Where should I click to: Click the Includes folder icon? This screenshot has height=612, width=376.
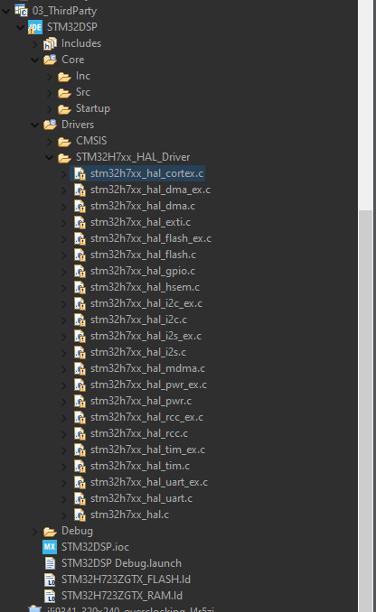(x=50, y=43)
